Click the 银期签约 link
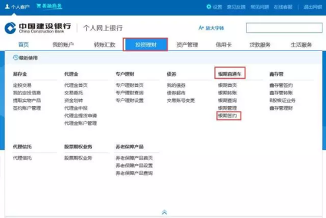Image resolution: width=326 pixels, height=218 pixels. click(228, 116)
